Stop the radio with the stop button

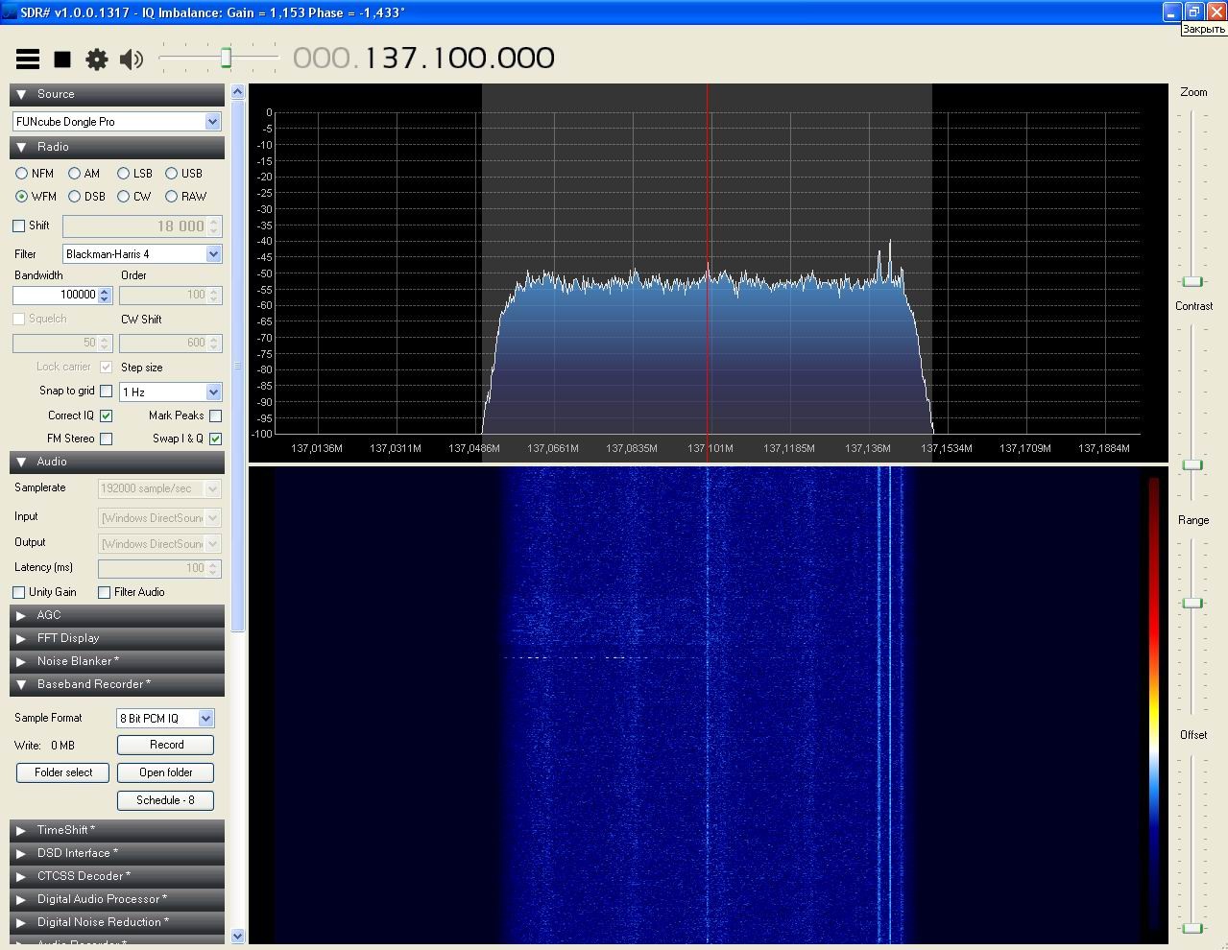[x=62, y=59]
